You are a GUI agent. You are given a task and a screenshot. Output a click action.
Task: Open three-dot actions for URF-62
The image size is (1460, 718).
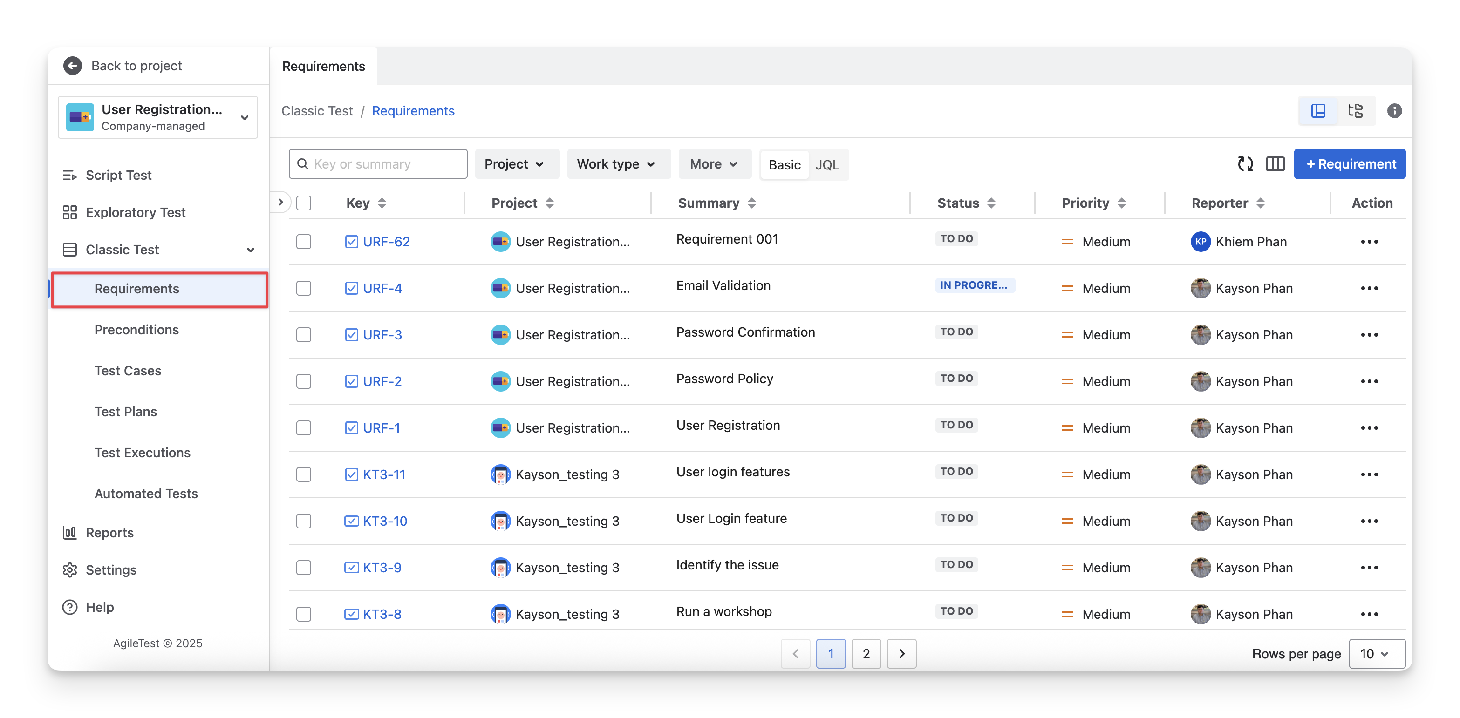pos(1369,242)
